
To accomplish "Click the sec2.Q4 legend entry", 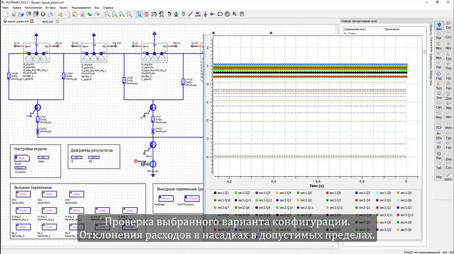I will coord(363,201).
